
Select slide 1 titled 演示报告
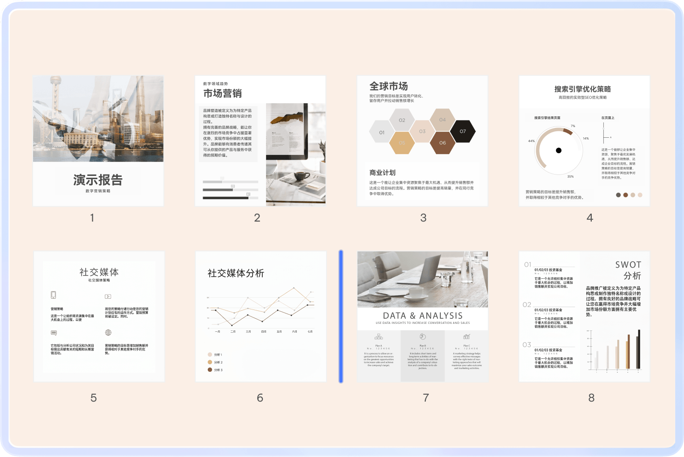coord(98,141)
